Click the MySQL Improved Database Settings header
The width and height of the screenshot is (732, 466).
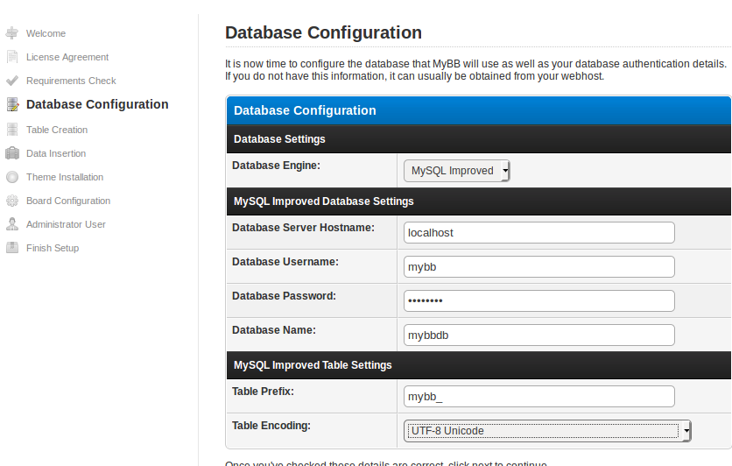tap(479, 201)
